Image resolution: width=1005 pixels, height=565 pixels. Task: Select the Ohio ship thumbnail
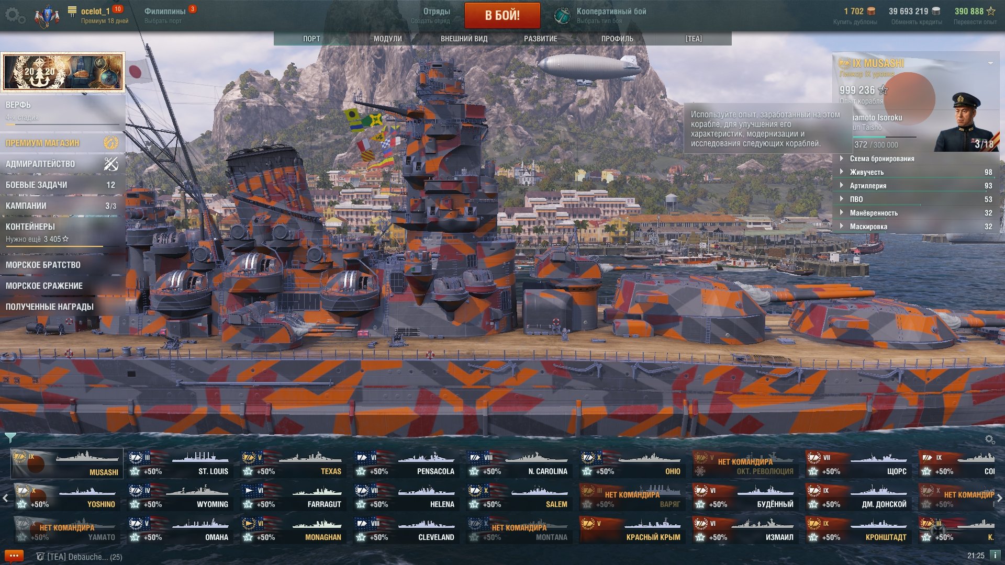click(632, 464)
